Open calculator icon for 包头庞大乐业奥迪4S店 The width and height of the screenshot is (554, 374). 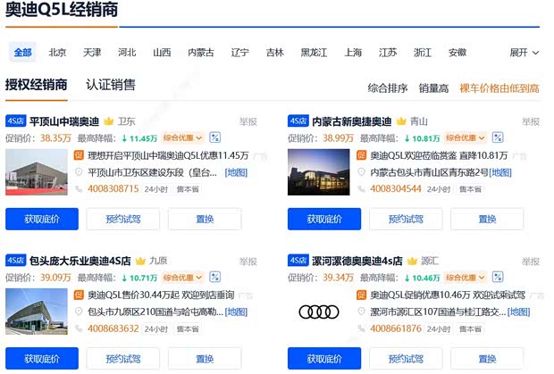click(x=214, y=277)
